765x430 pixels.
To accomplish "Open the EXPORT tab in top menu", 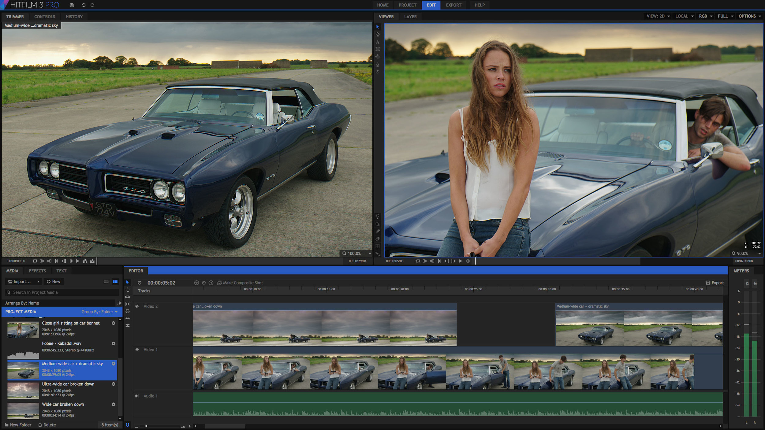I will tap(453, 5).
